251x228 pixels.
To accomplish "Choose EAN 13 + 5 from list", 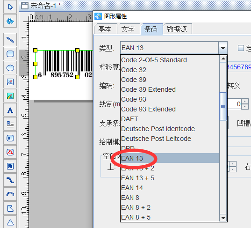I will point(138,178).
